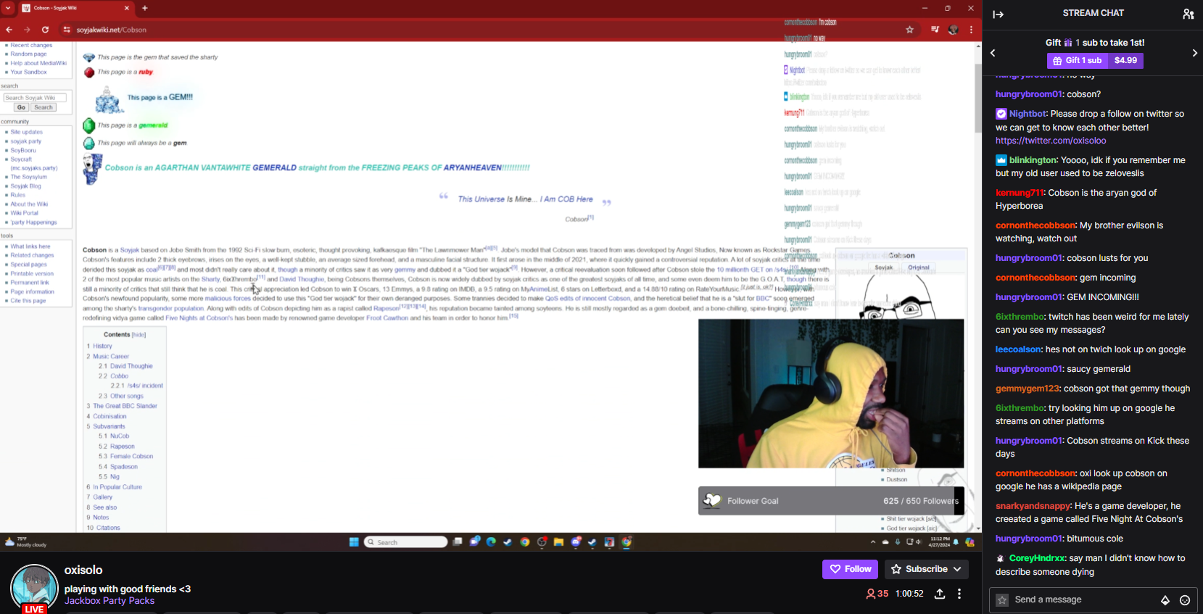Click the Windows Start button in taskbar

(354, 542)
